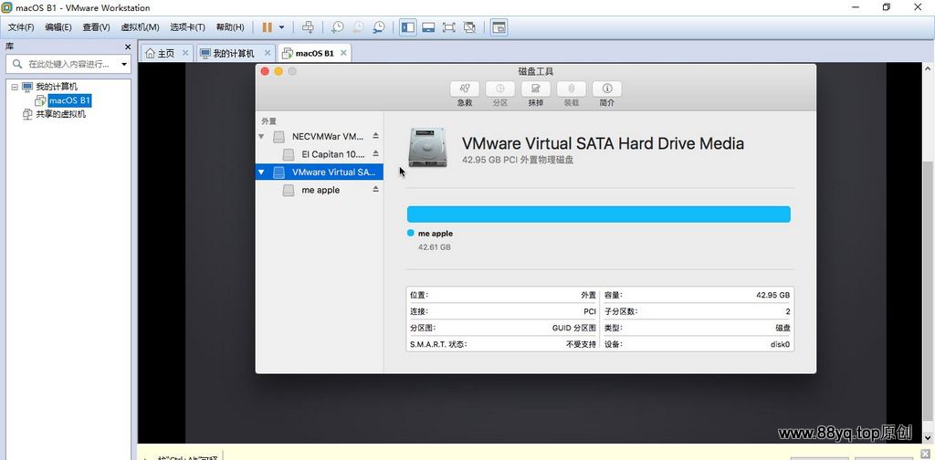Close the 库 library panel
935x460 pixels.
(128, 47)
